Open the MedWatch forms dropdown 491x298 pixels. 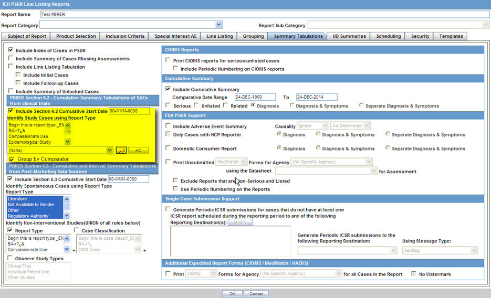(x=244, y=162)
